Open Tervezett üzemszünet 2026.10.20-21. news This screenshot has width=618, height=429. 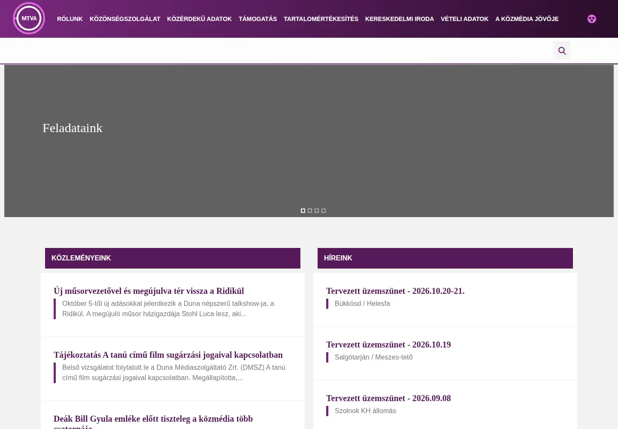395,291
